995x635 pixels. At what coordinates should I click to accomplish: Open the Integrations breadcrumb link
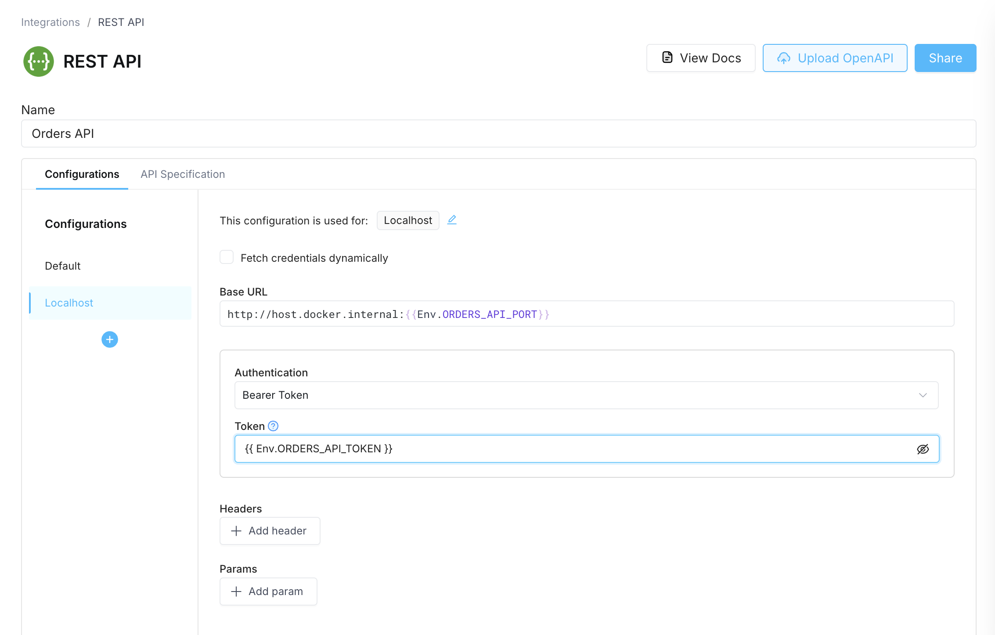coord(50,22)
